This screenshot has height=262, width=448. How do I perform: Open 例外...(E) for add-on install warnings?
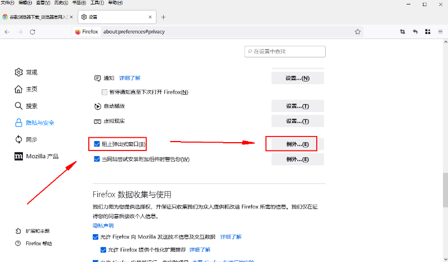coord(297,159)
